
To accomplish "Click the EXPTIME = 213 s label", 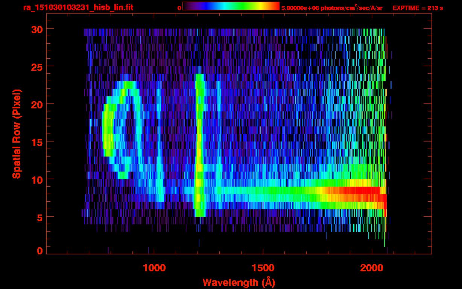I will click(418, 8).
